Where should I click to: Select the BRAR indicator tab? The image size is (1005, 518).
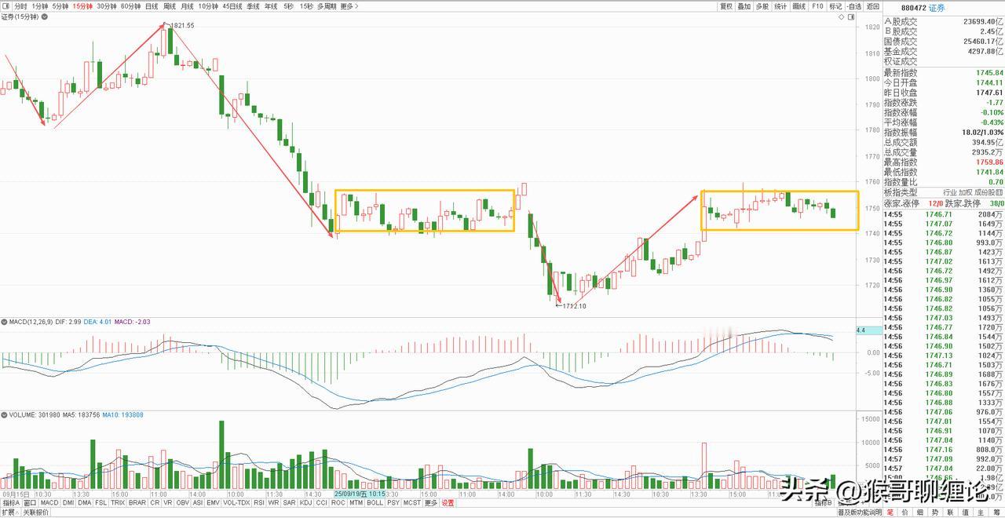137,502
